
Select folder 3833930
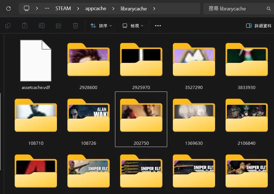[247, 60]
